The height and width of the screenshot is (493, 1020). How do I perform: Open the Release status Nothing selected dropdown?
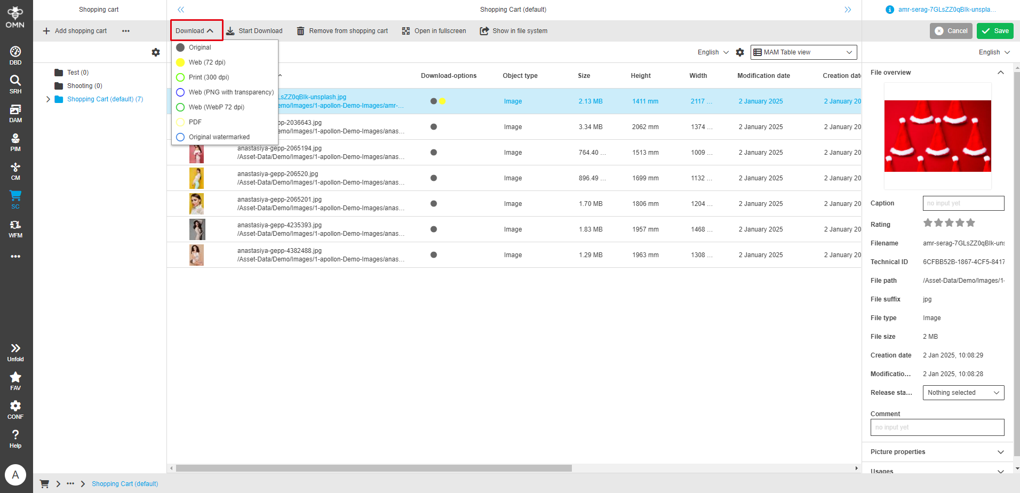(x=962, y=392)
